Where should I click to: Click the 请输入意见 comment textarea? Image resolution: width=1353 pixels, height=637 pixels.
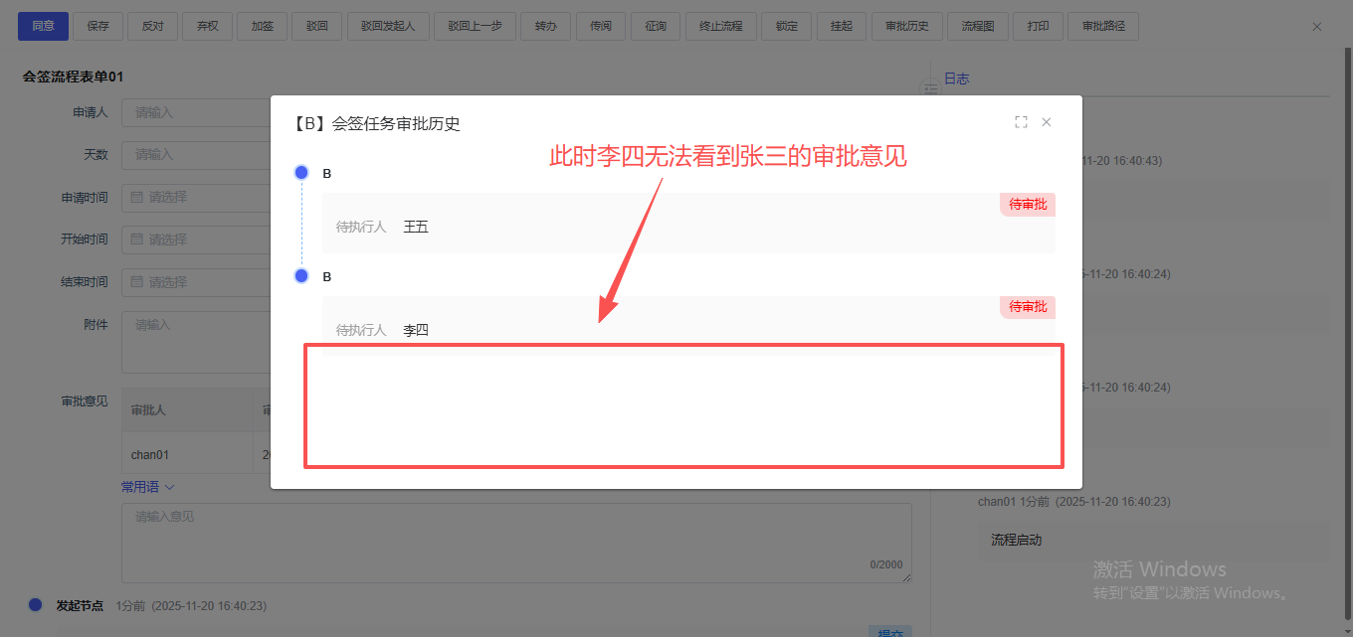[x=515, y=542]
